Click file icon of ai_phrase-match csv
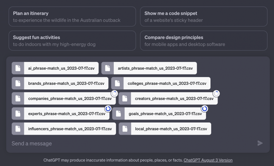Screen dimensions: 274x166 point(18,68)
